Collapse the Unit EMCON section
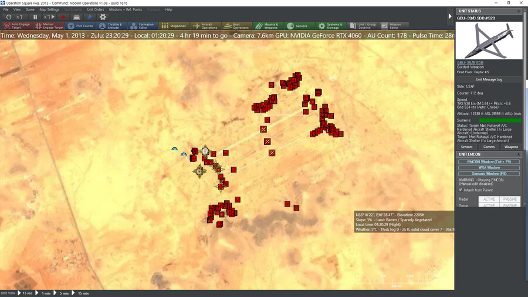 click(x=519, y=154)
